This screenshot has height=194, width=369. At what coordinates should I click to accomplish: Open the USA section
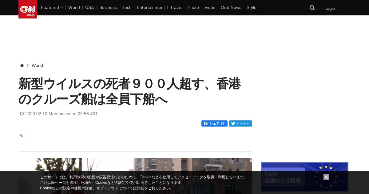point(89,7)
